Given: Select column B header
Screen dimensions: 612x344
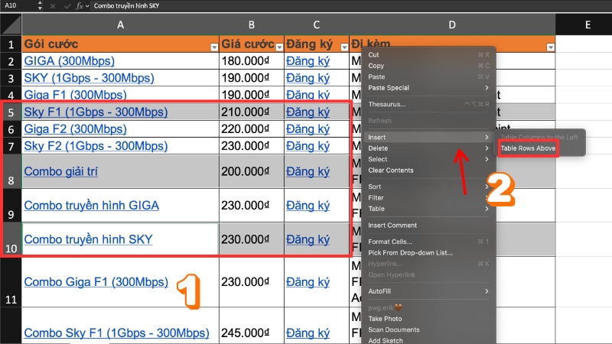Looking at the screenshot, I should pos(252,24).
